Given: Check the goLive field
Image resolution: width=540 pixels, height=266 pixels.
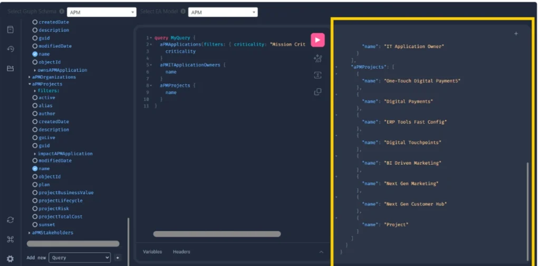Looking at the screenshot, I should click(x=35, y=137).
